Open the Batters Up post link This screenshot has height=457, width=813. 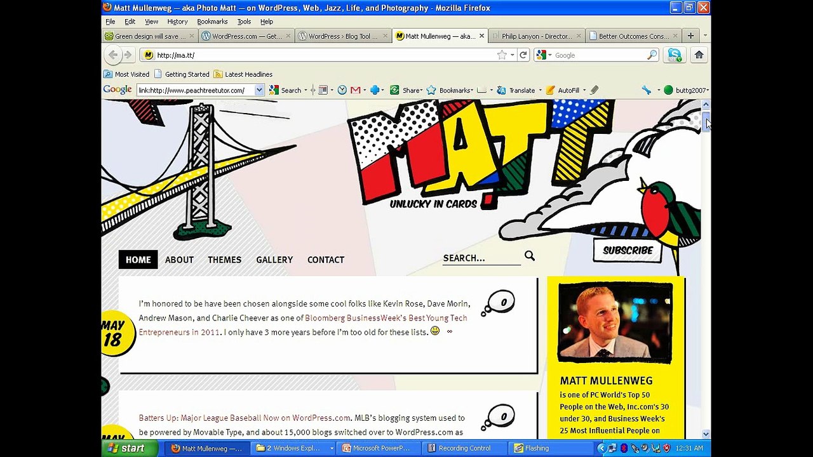coord(245,418)
